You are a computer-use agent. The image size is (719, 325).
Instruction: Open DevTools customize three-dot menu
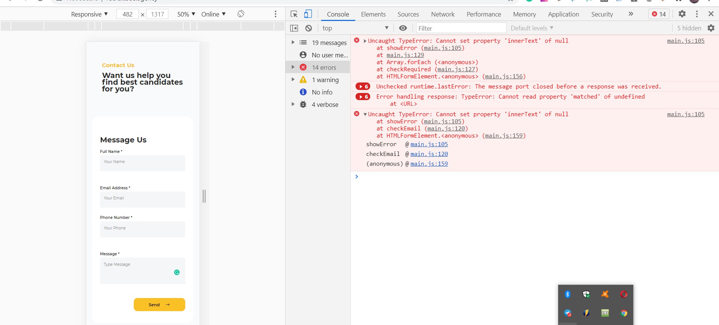697,14
